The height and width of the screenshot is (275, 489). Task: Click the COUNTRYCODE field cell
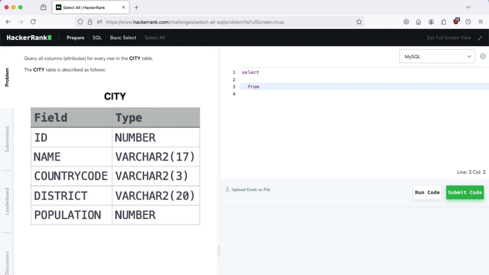pos(71,176)
